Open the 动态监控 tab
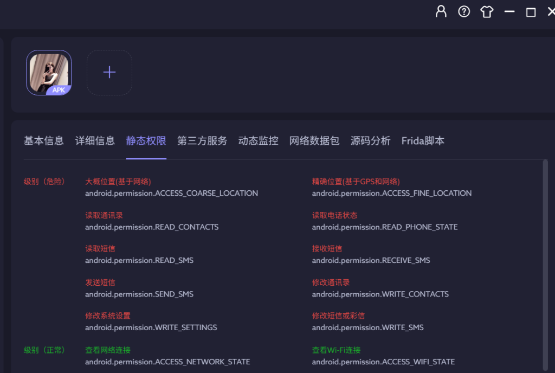The height and width of the screenshot is (373, 555). (258, 141)
